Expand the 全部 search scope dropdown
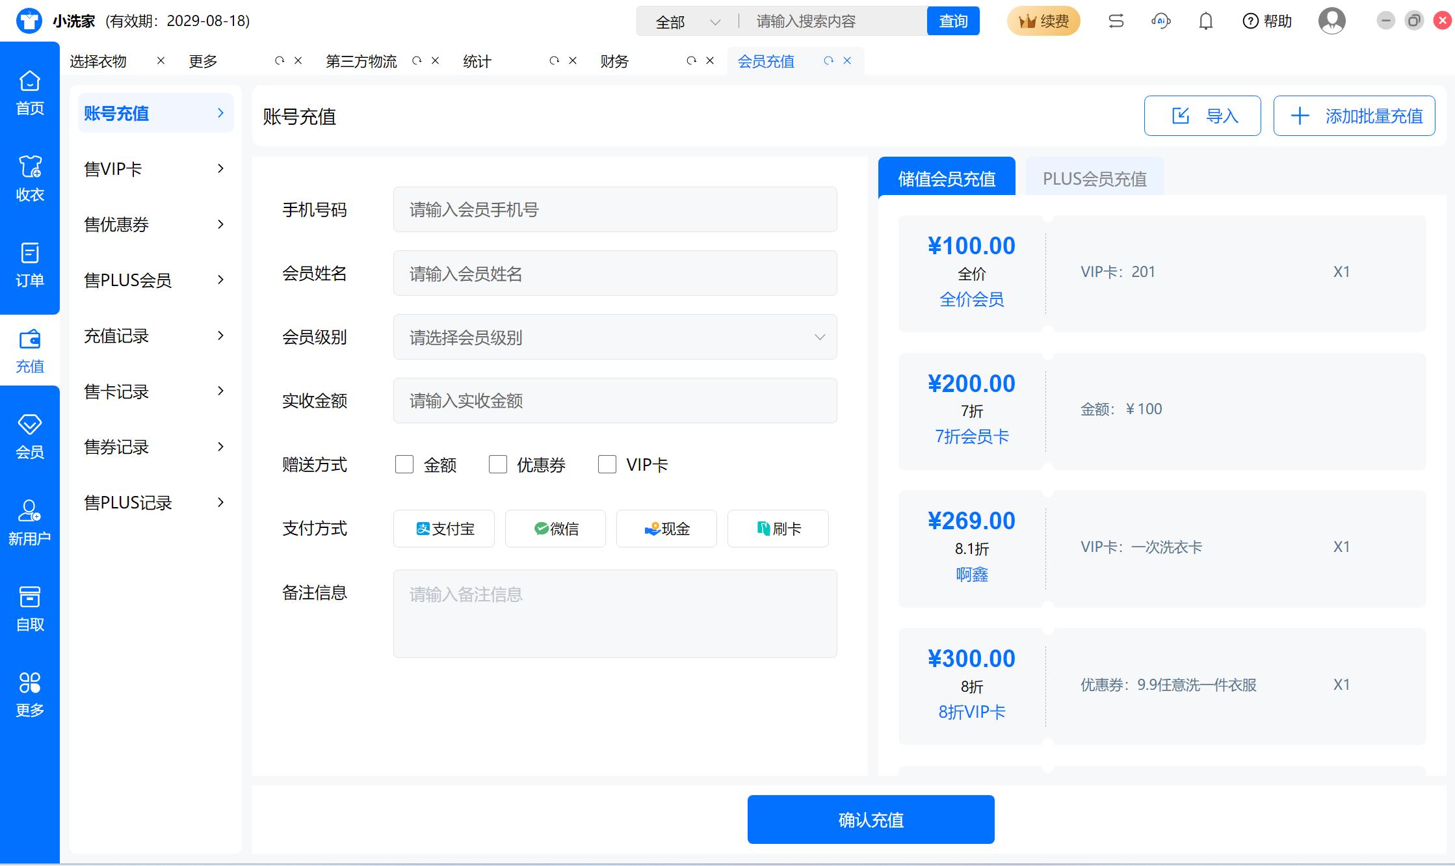Image resolution: width=1455 pixels, height=866 pixels. coord(688,22)
